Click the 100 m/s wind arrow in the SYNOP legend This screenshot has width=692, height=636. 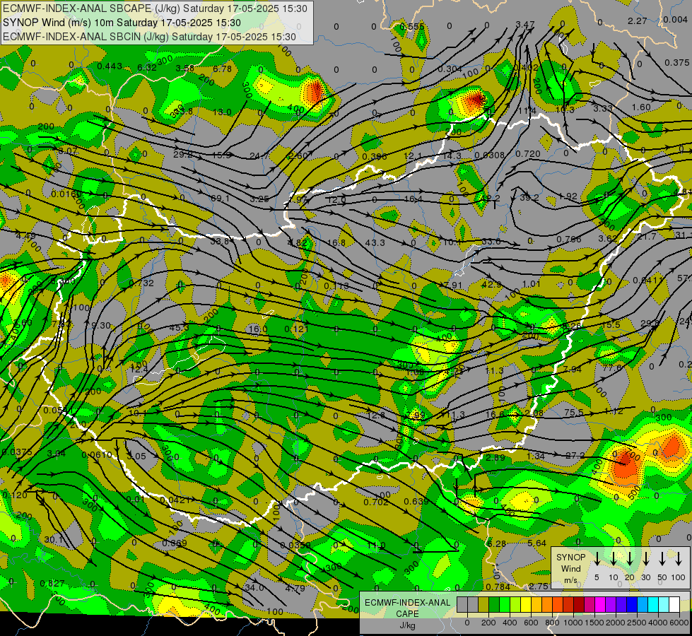coord(679,559)
